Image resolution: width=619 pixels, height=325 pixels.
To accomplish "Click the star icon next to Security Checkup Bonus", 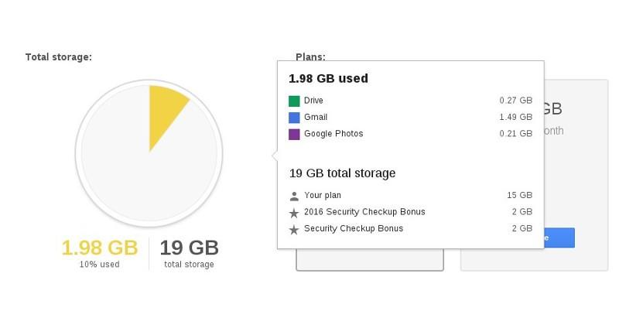I will pyautogui.click(x=294, y=229).
